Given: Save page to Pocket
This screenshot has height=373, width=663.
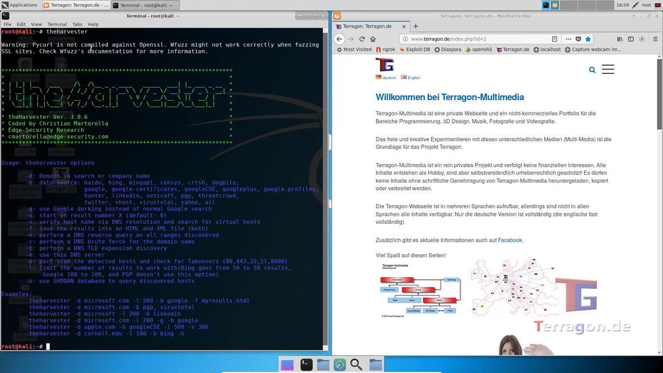Looking at the screenshot, I should tap(578, 39).
